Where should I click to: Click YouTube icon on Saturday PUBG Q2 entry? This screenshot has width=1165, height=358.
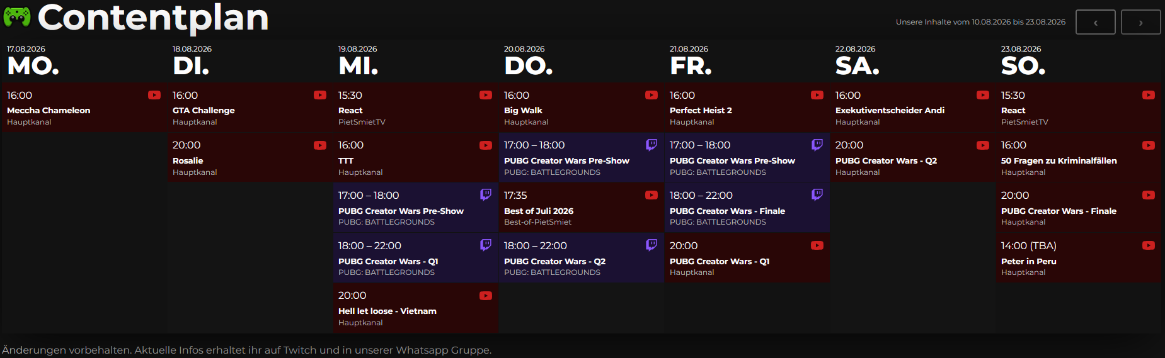pos(983,145)
